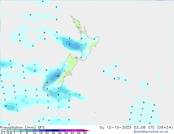Select legend swatch between 15 and 20
This screenshot has height=134, width=174.
pos(43,130)
